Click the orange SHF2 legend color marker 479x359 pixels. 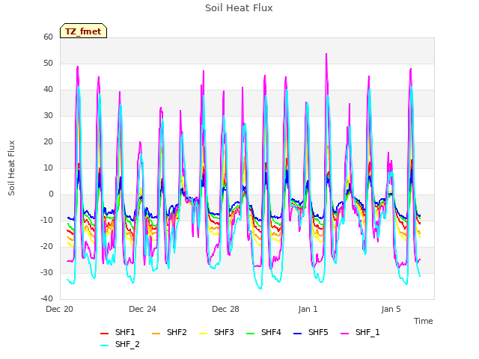point(156,334)
